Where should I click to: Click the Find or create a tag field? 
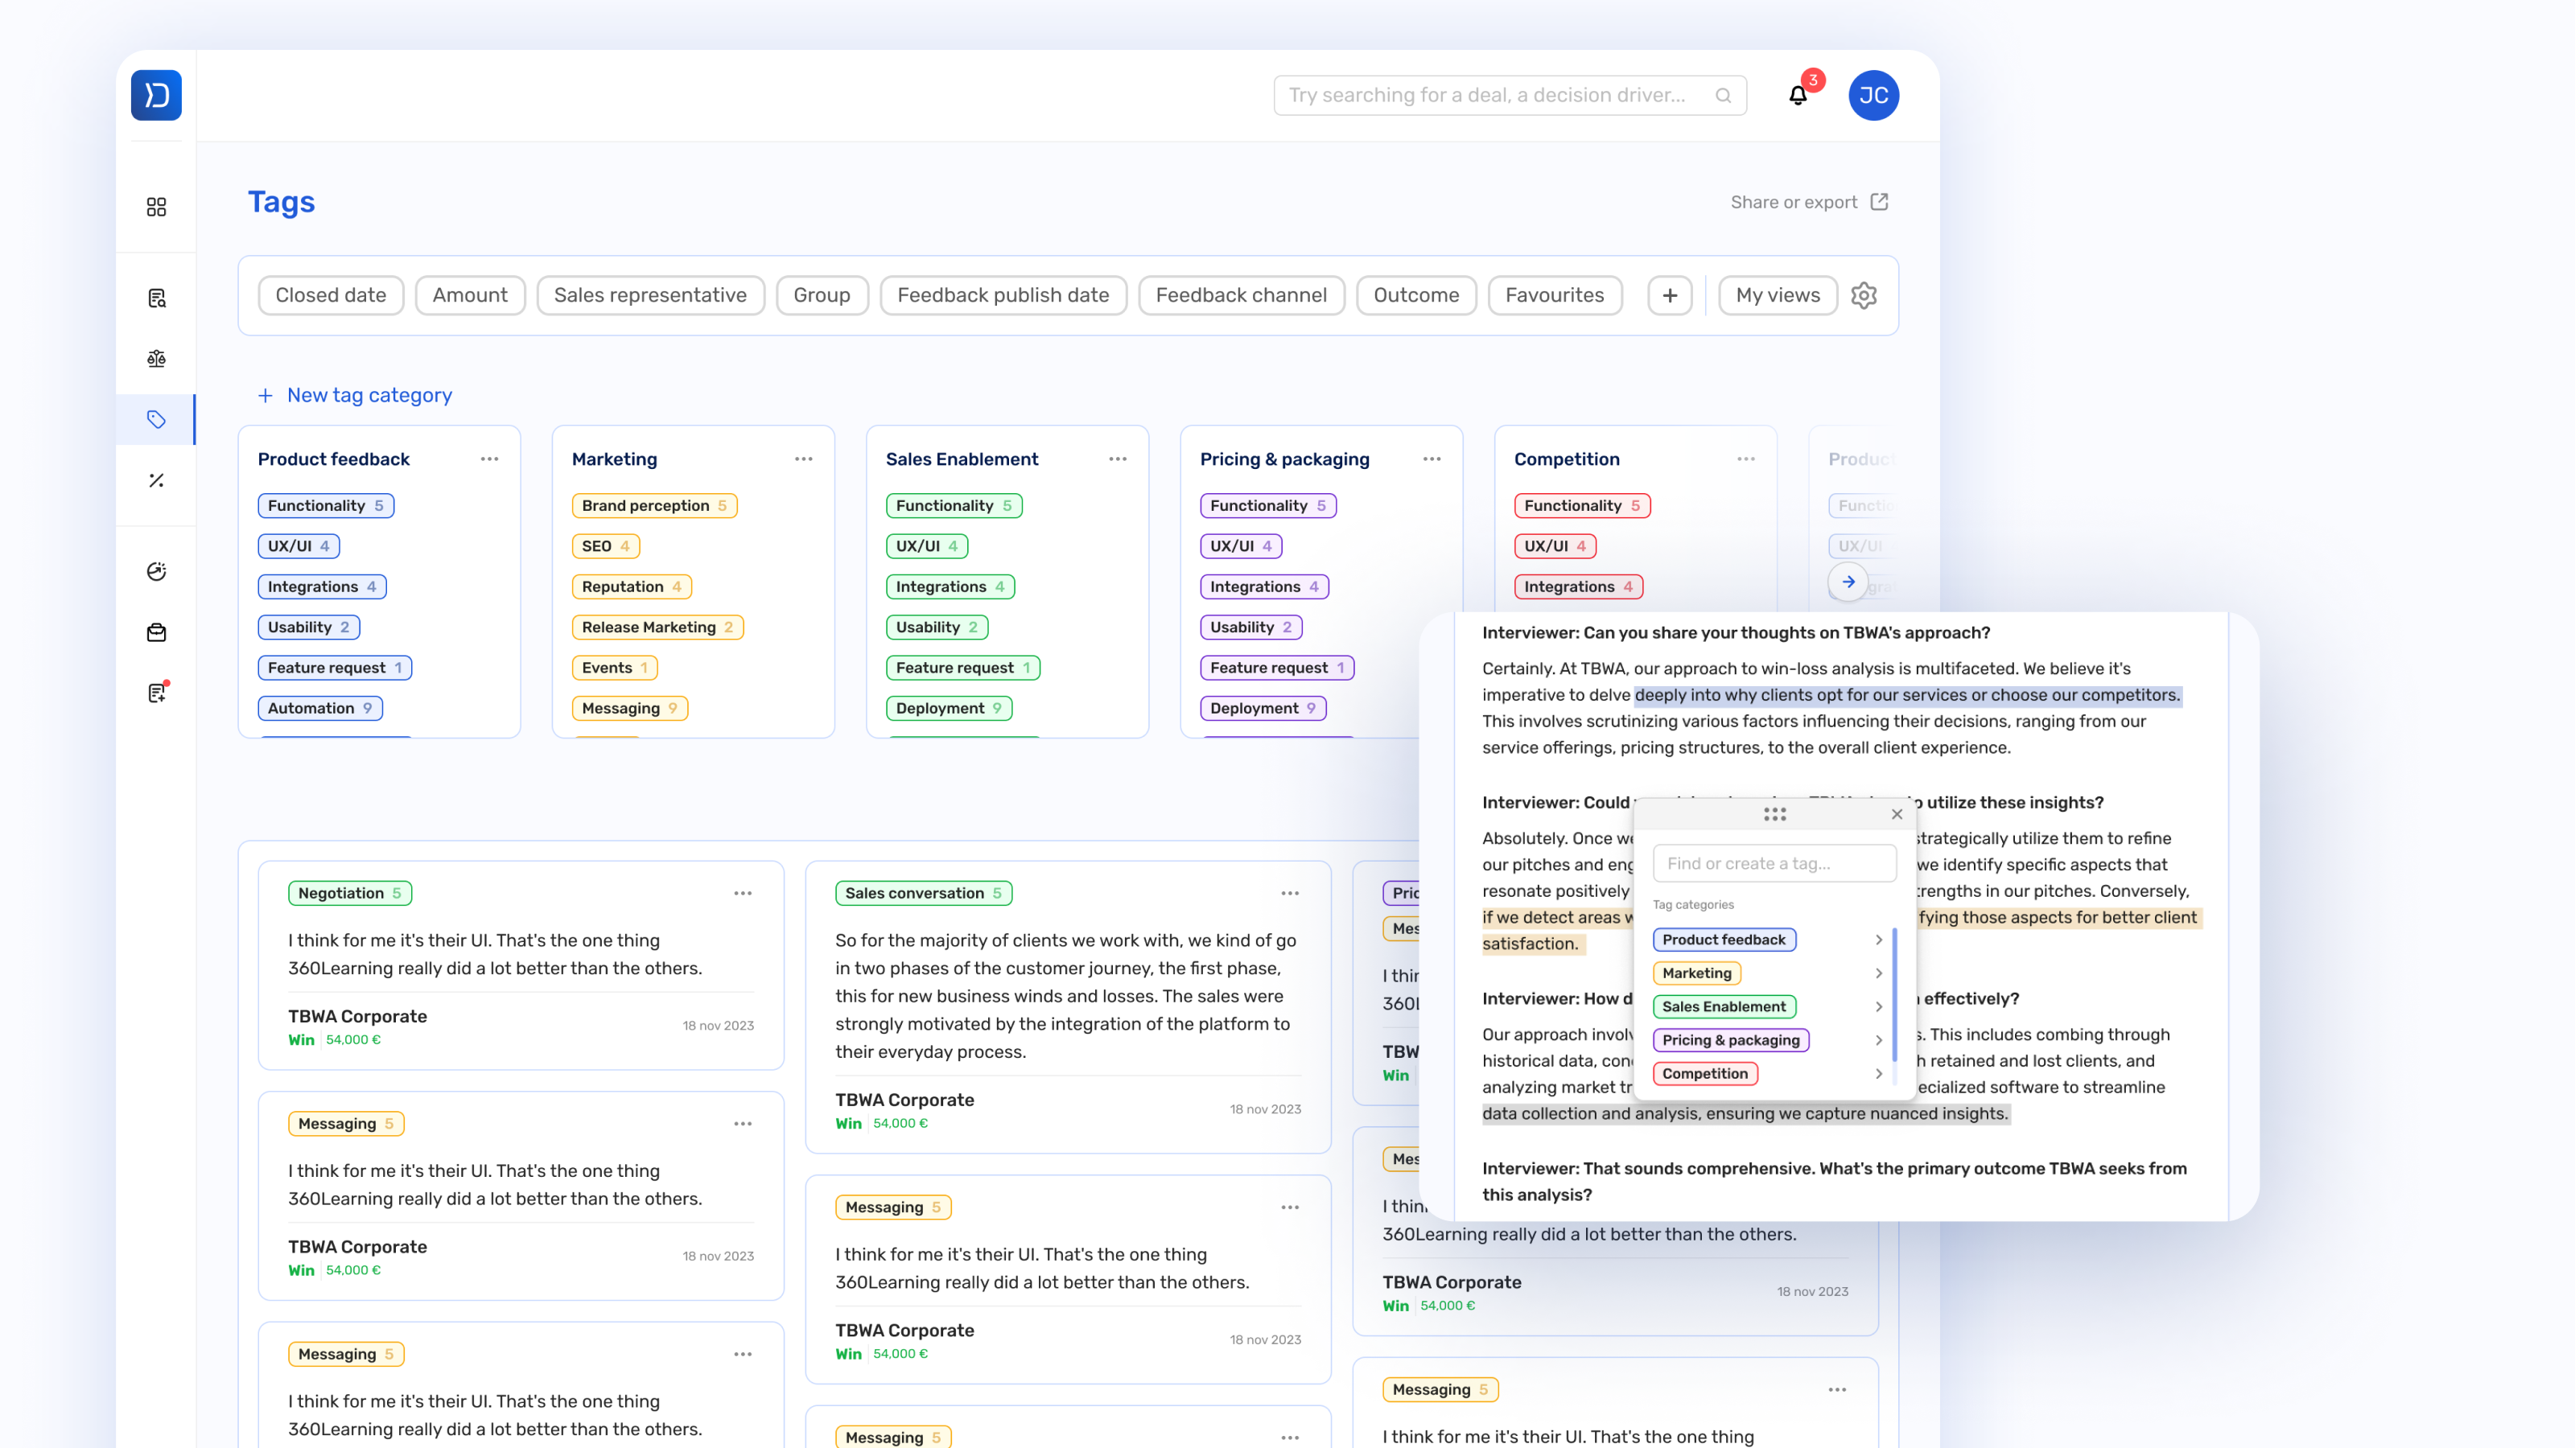pyautogui.click(x=1774, y=863)
